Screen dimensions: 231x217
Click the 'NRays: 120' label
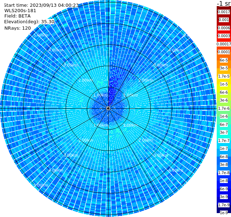17,28
